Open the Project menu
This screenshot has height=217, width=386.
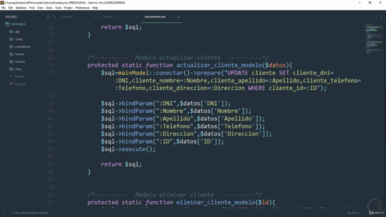click(x=68, y=8)
